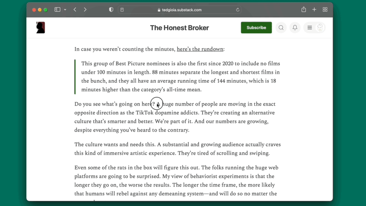This screenshot has height=206, width=366.
Task: Click the green Subscribe button
Action: pyautogui.click(x=256, y=27)
